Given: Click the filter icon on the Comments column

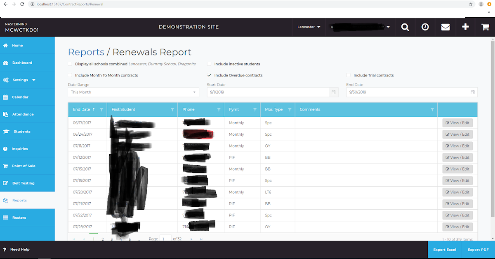Looking at the screenshot, I should pyautogui.click(x=432, y=109).
